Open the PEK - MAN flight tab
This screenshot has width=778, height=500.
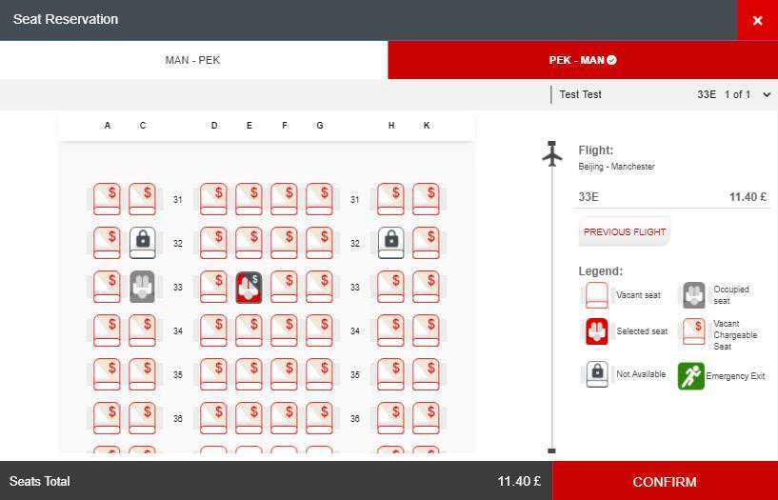pos(582,60)
